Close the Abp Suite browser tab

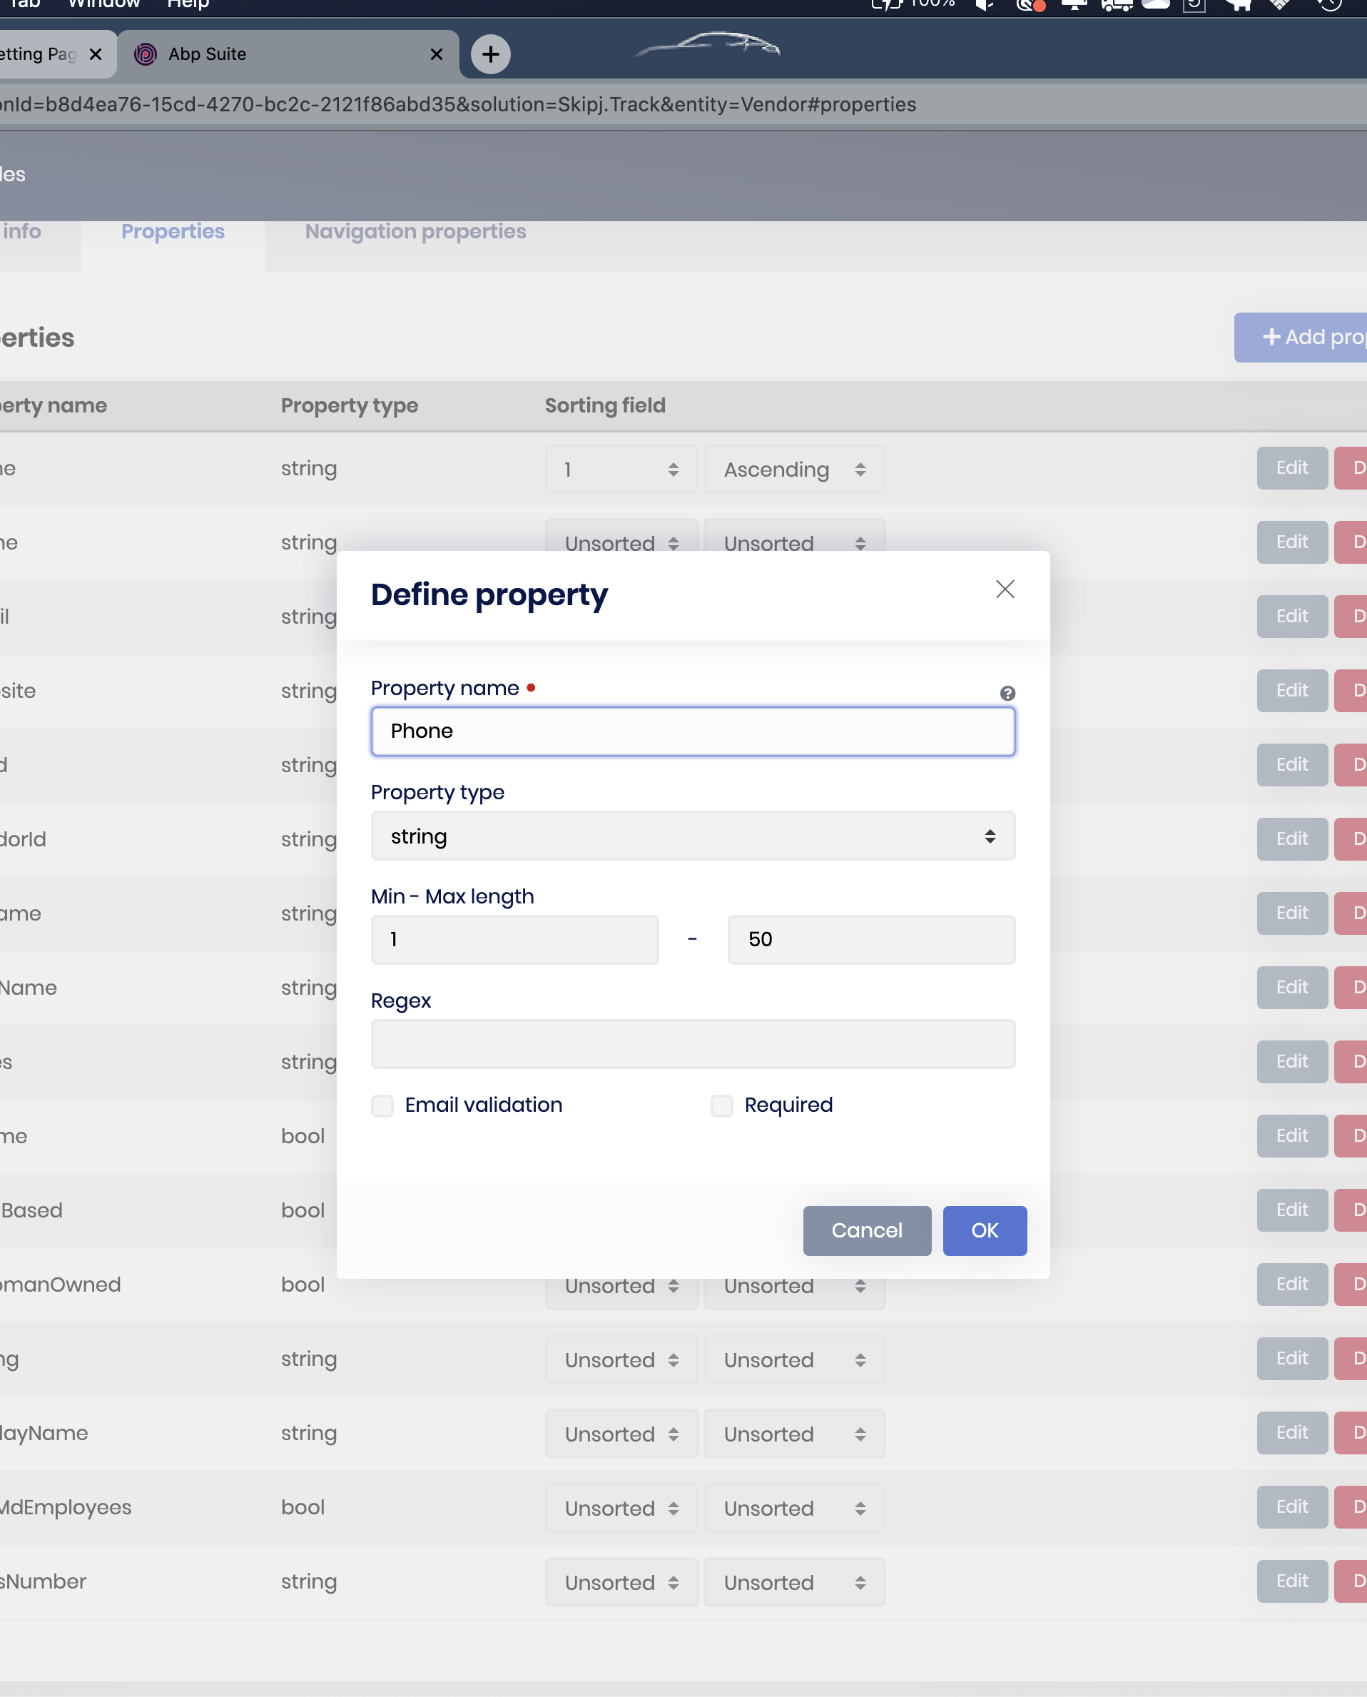coord(436,54)
